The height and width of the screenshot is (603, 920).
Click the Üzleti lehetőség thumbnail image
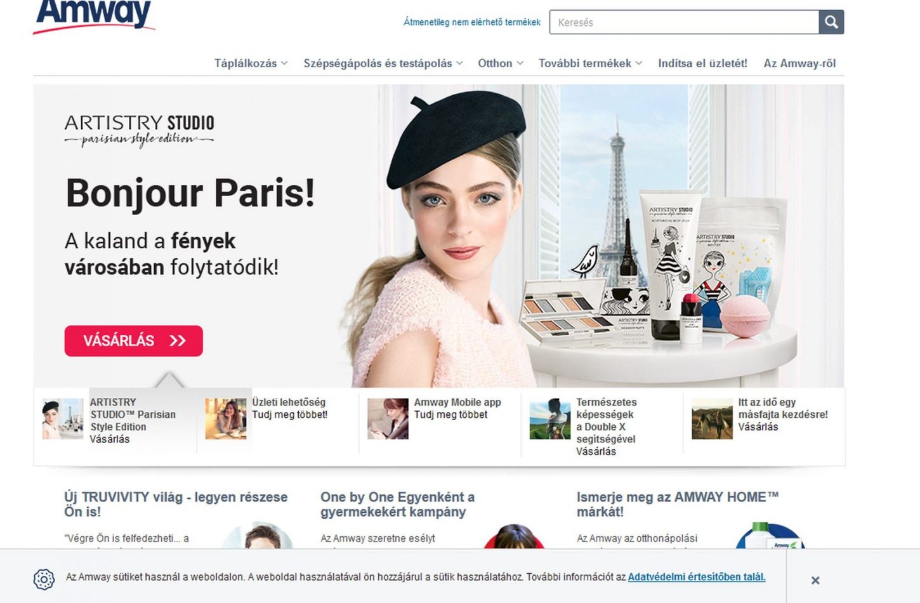[x=226, y=419]
